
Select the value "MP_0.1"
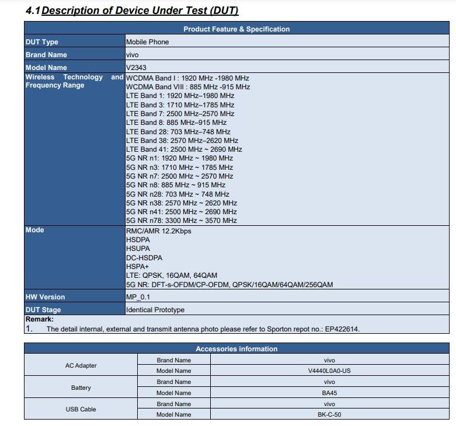[138, 297]
